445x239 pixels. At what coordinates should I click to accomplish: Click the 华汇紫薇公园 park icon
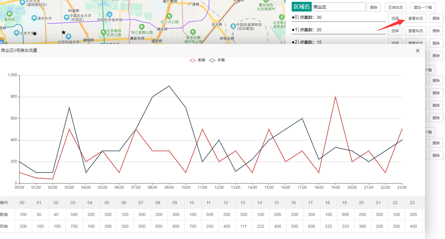[x=141, y=27]
